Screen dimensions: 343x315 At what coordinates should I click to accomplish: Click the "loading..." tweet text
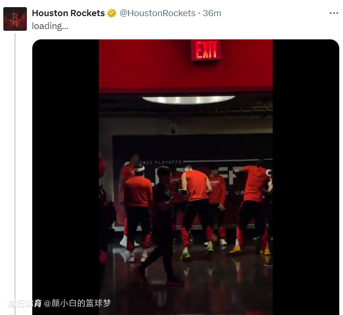pos(50,26)
